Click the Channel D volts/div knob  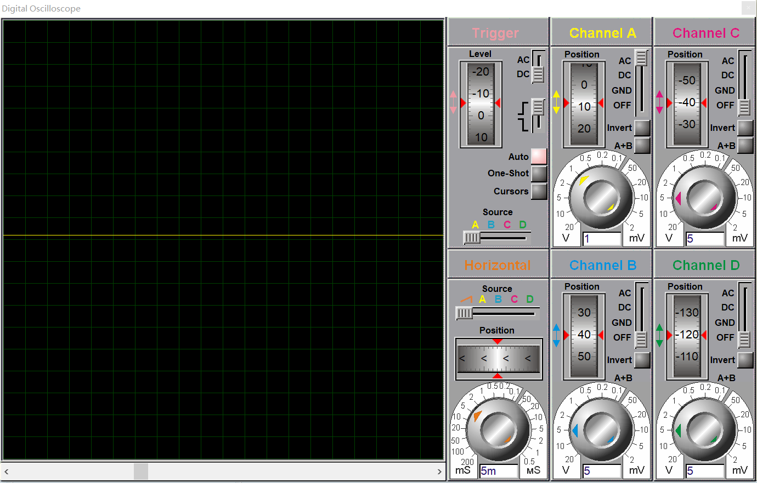coord(705,429)
